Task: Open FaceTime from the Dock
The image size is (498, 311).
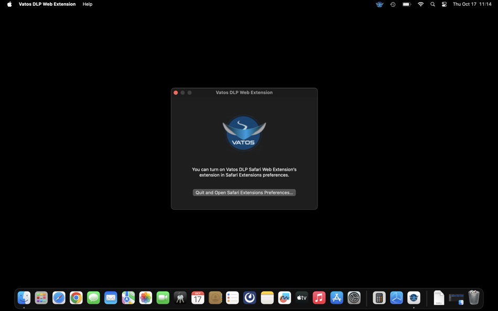Action: point(163,298)
